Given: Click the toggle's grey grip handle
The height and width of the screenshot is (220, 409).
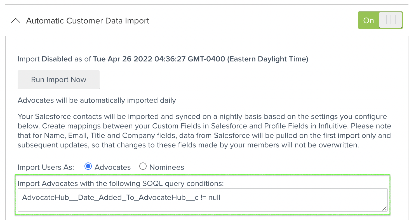Looking at the screenshot, I should point(391,20).
